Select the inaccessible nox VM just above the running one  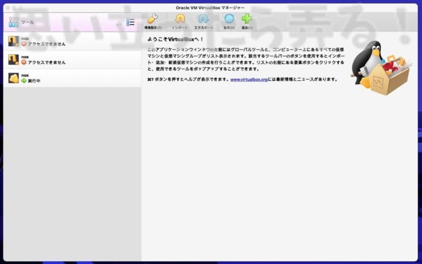coord(72,59)
